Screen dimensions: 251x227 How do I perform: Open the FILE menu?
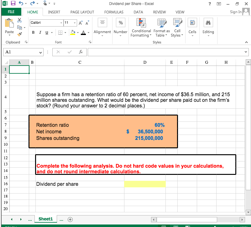pos(11,12)
